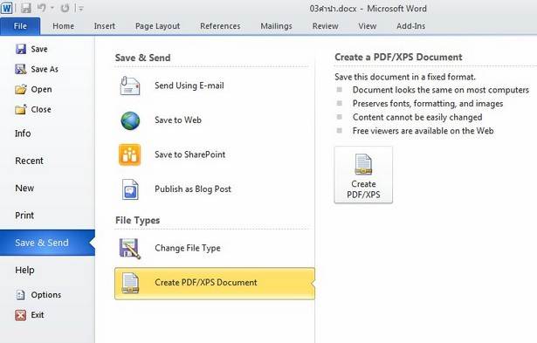
Task: Switch to the Page Layout tab
Action: [157, 26]
